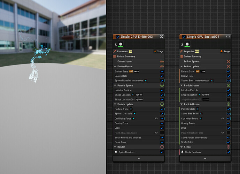240x174 pixels.
Task: Uncheck Spawn Rate in Emitter003
Action: pyautogui.click(x=162, y=76)
